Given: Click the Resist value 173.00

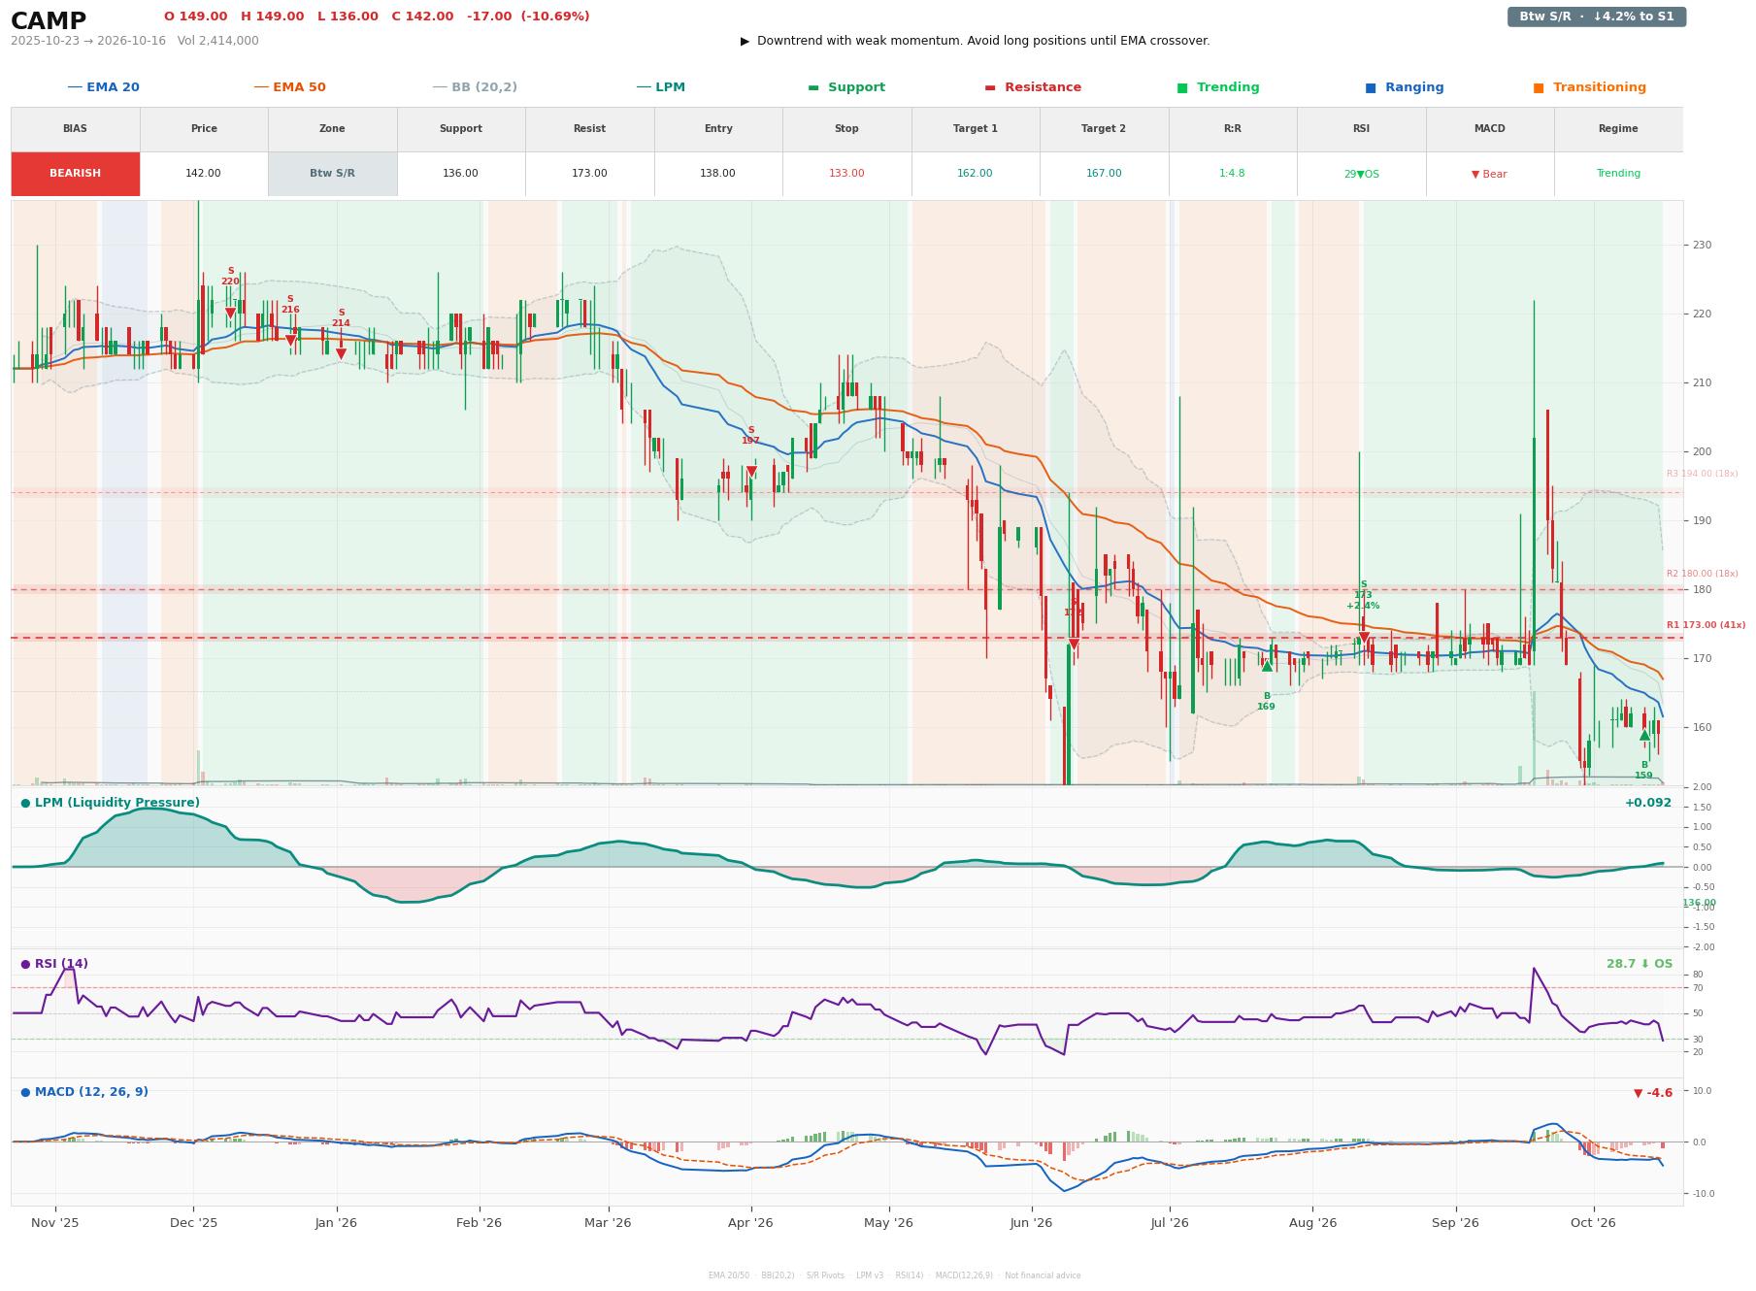Looking at the screenshot, I should (x=589, y=174).
